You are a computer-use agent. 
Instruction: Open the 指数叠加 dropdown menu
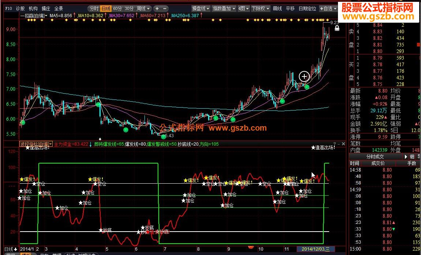(224, 8)
